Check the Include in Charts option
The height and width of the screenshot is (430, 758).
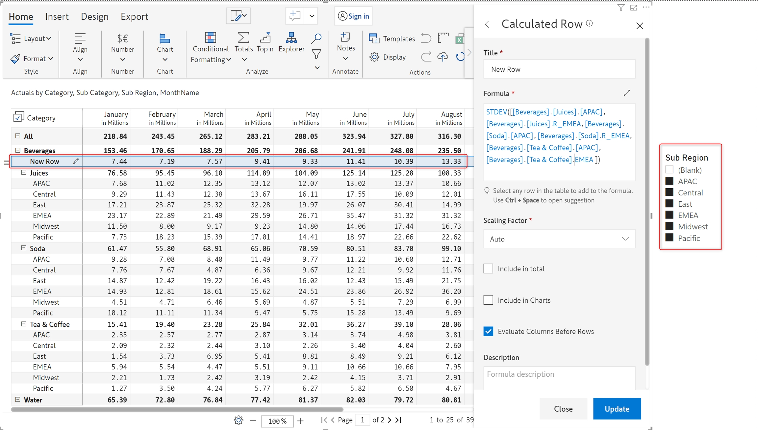[x=488, y=300]
